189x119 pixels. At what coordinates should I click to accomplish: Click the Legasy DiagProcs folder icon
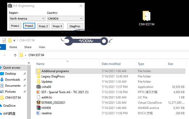[x=39, y=76]
